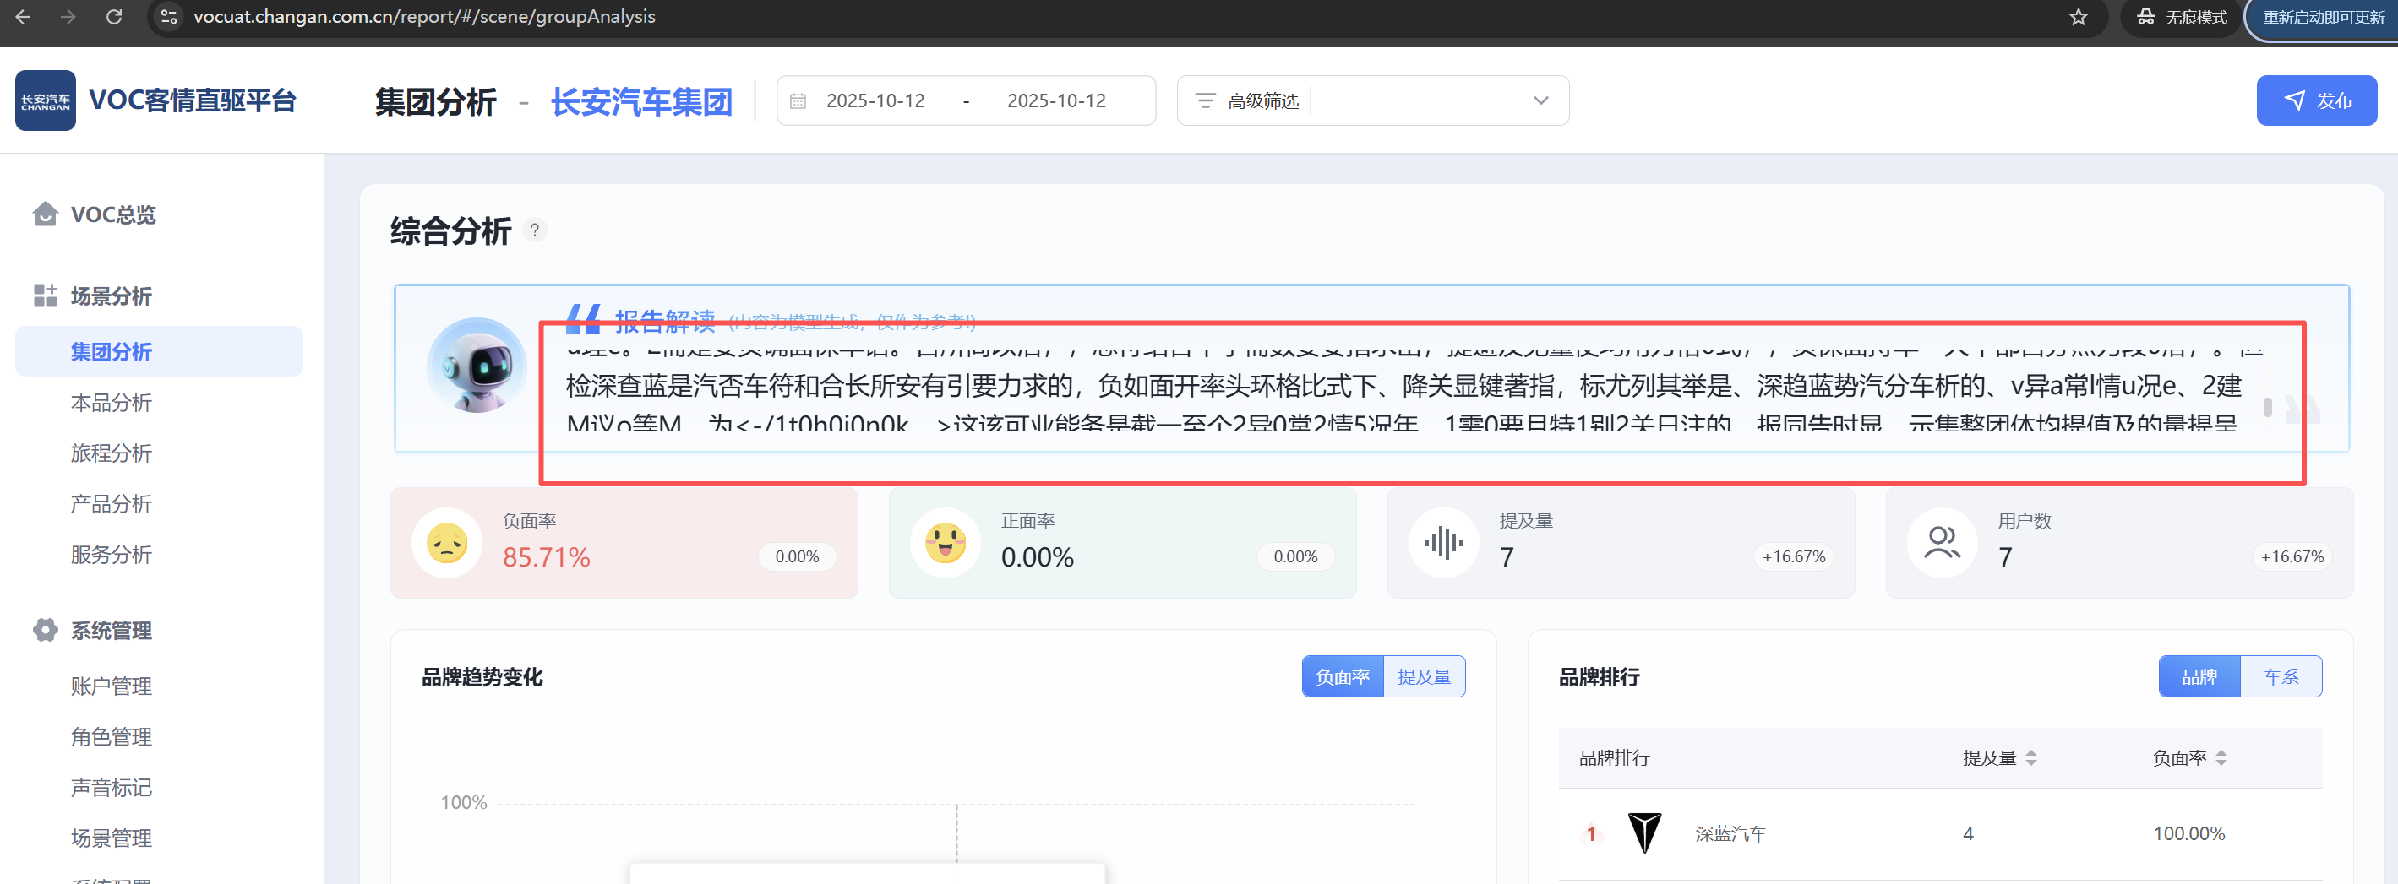Click the help question mark beside 综合分析
The width and height of the screenshot is (2398, 884).
coord(534,230)
